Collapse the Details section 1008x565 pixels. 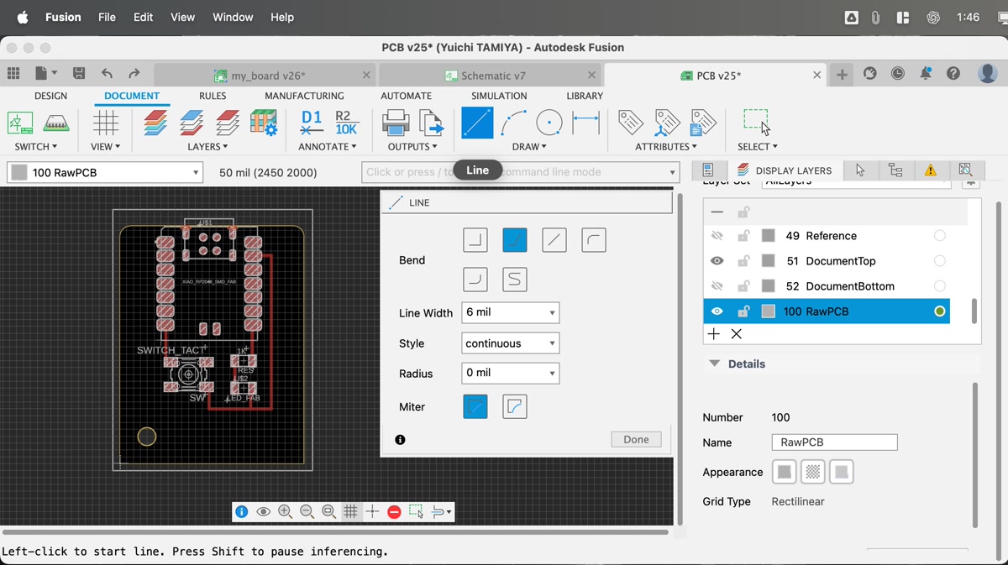point(715,364)
